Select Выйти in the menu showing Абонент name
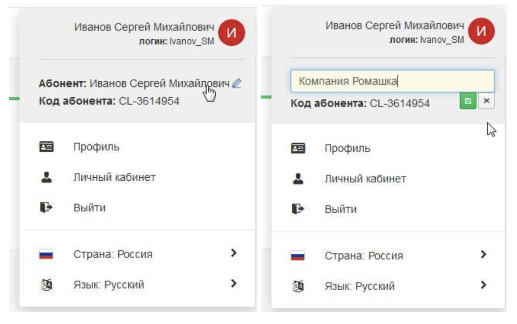Viewport: 517px width, 324px height. [x=89, y=208]
